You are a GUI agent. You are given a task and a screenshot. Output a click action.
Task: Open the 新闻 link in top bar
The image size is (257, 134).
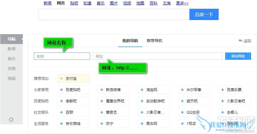click(48, 3)
